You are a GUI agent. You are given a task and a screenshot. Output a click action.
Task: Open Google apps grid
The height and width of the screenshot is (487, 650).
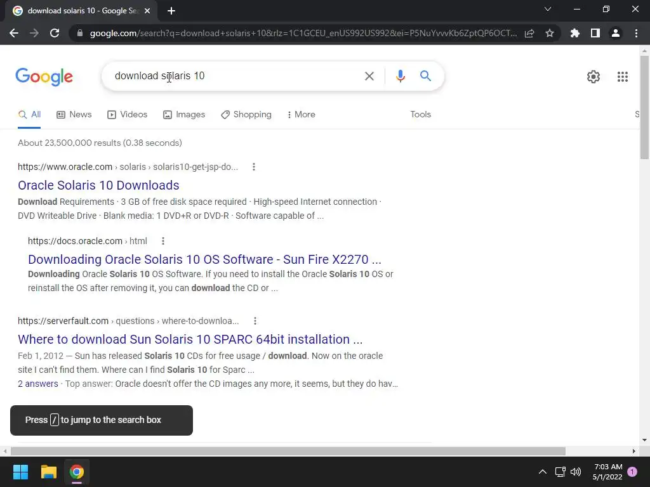click(x=622, y=77)
